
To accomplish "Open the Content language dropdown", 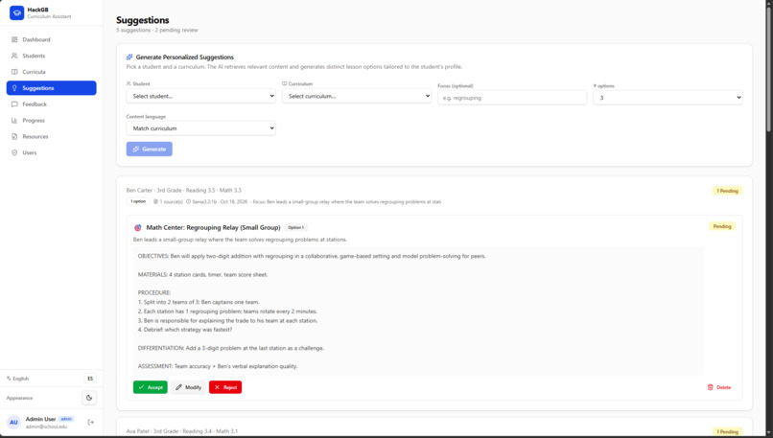I will (x=200, y=128).
